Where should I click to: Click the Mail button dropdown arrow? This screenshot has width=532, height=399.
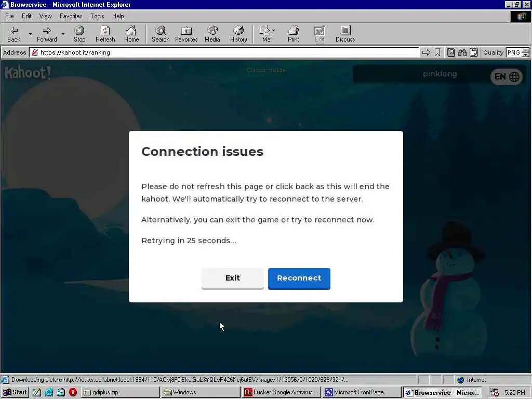tap(273, 31)
